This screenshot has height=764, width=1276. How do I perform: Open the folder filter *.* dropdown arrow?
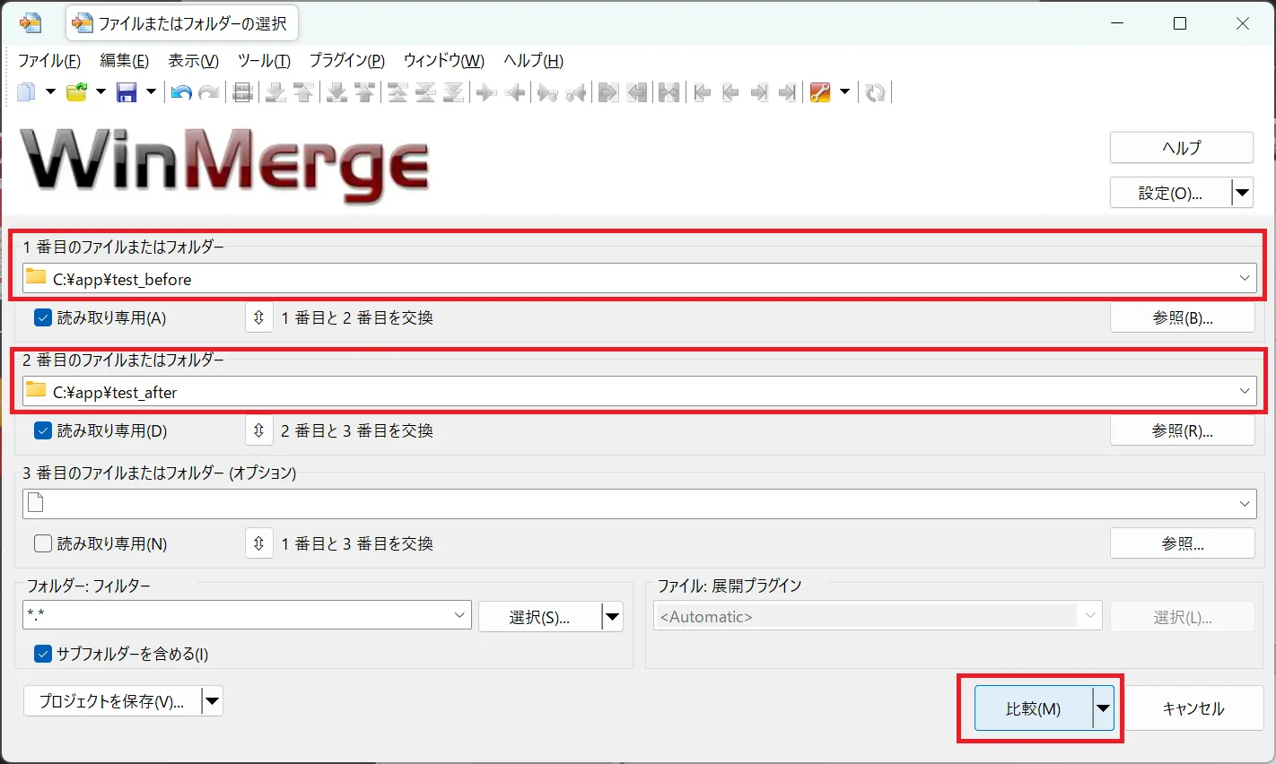click(x=459, y=615)
